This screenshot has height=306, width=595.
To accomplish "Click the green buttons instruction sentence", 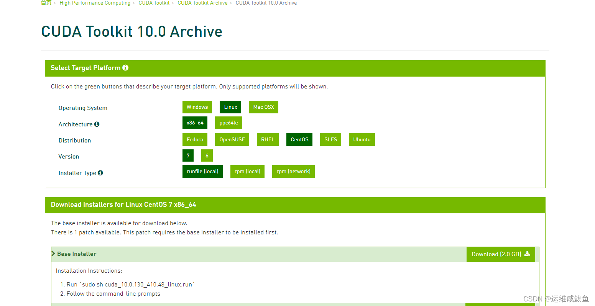I will pos(189,87).
